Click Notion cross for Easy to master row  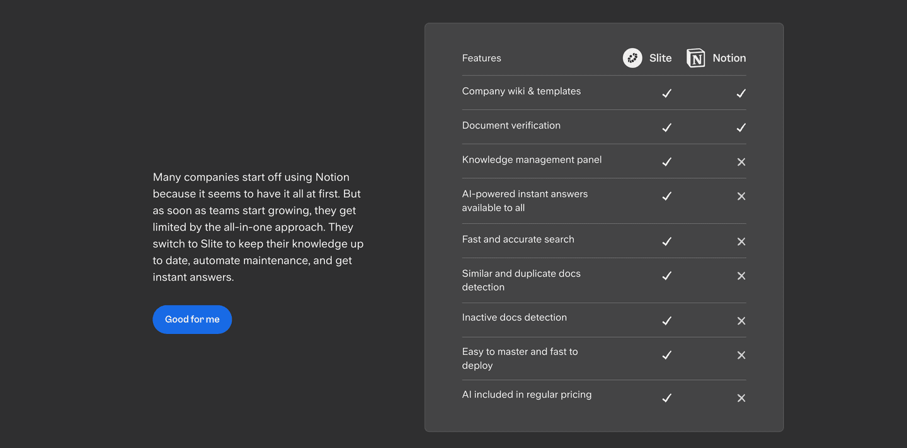coord(741,355)
